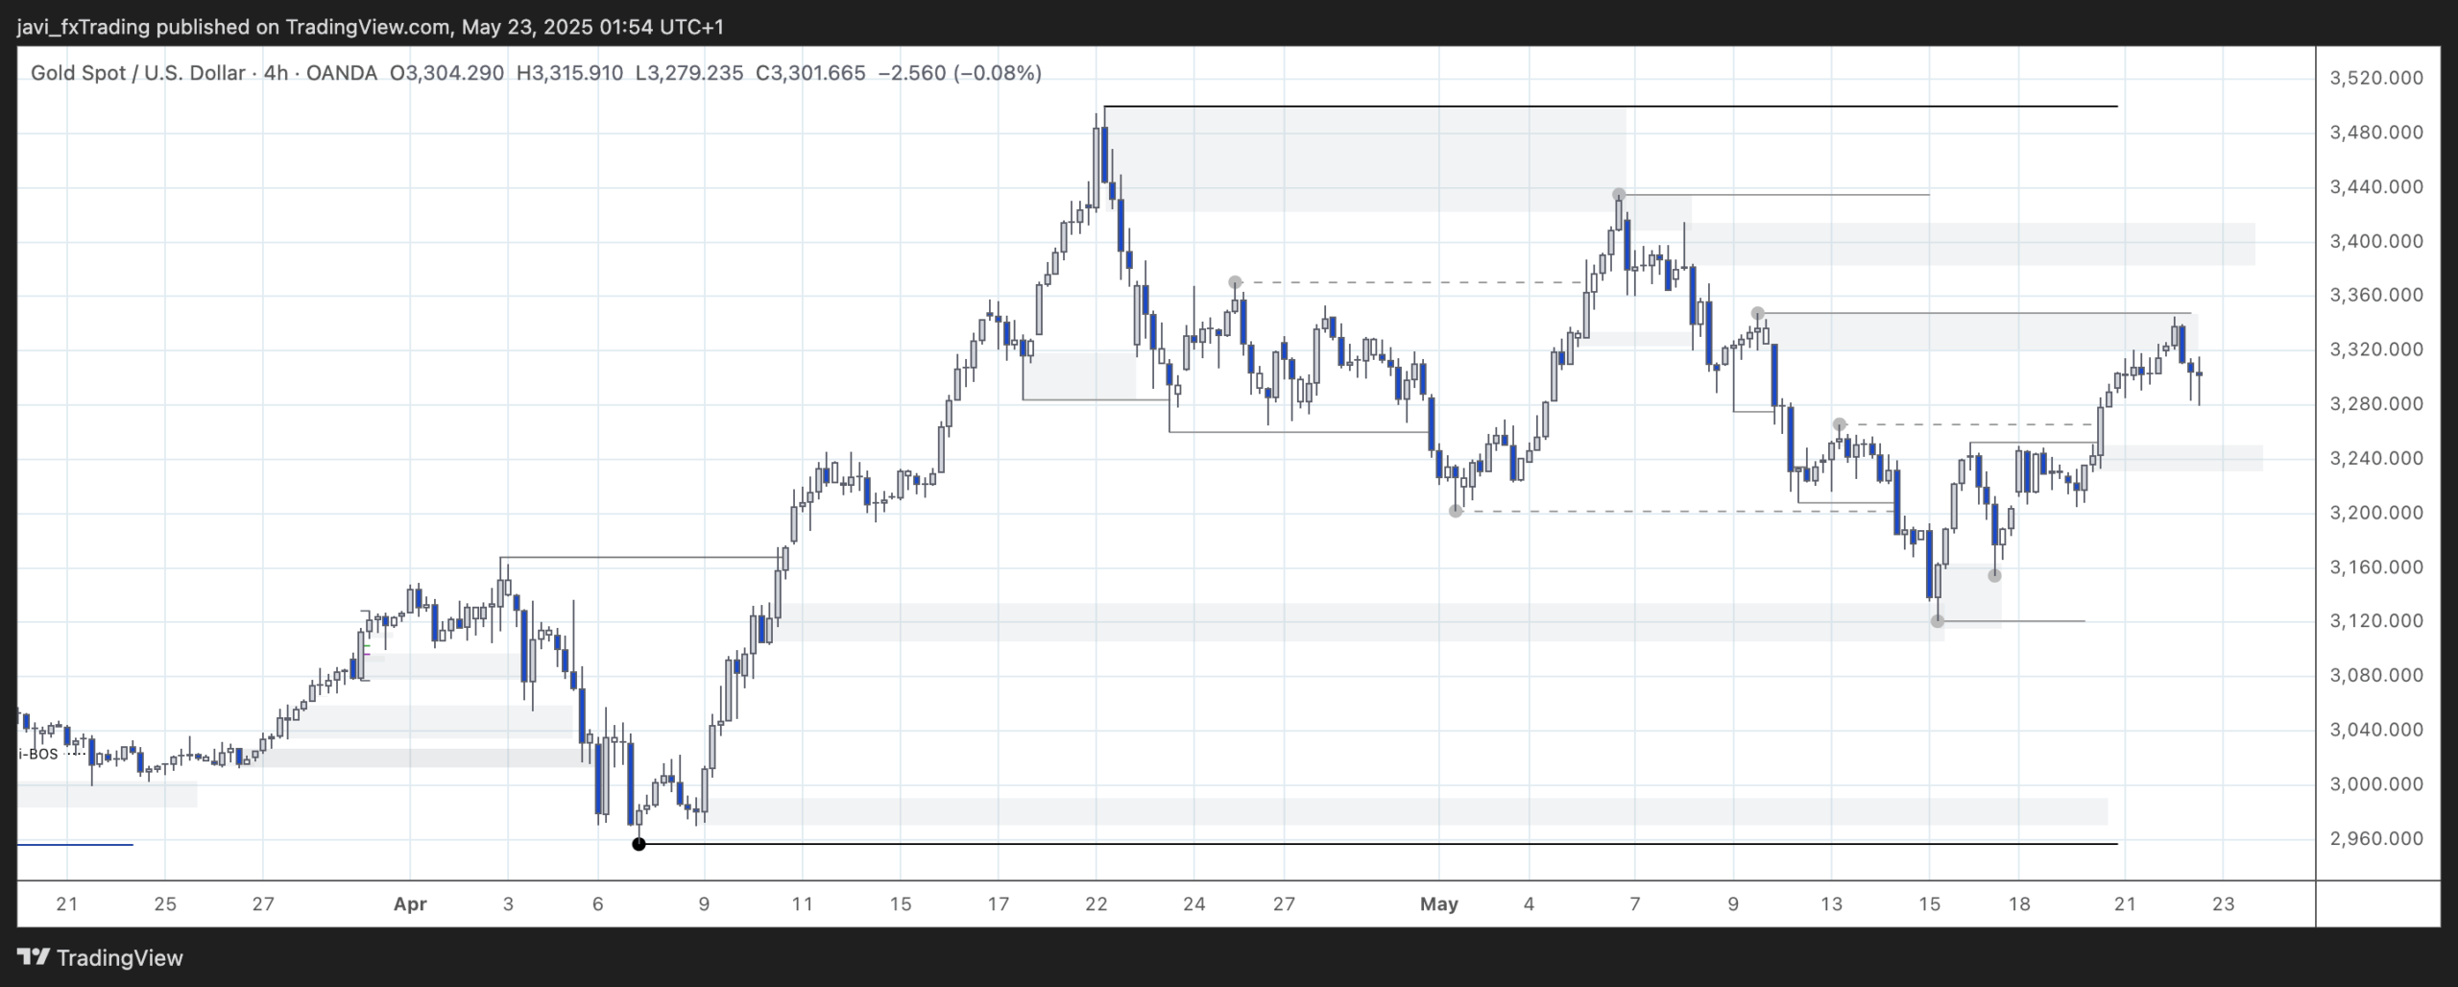The image size is (2458, 987).
Task: Click the 3,160.000 price axis label
Action: coord(2376,566)
